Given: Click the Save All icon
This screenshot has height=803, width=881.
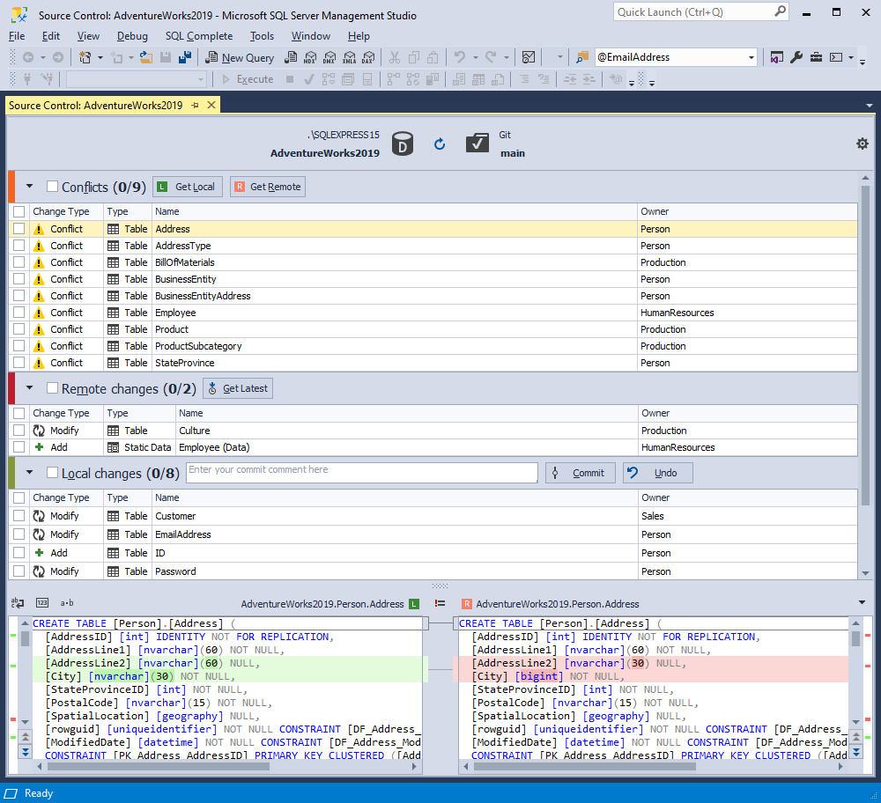Looking at the screenshot, I should pos(185,57).
